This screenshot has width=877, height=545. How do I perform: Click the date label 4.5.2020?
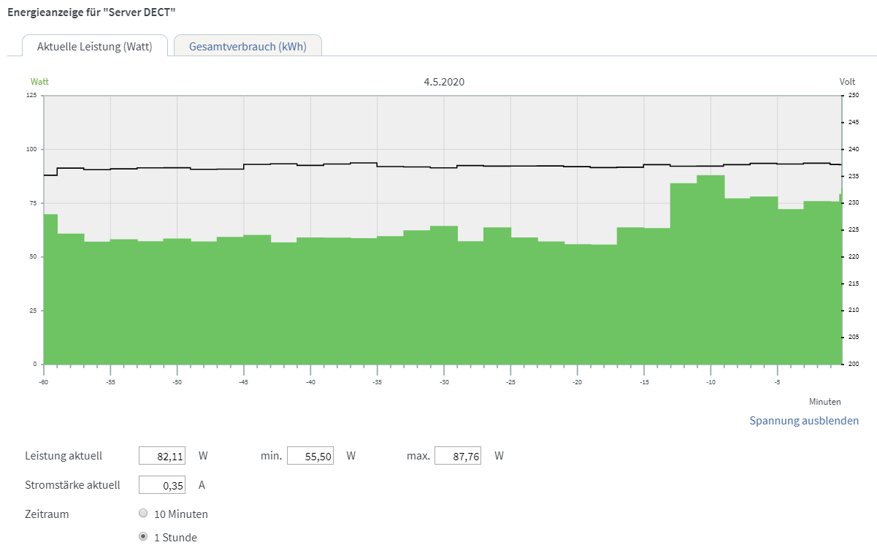(444, 82)
